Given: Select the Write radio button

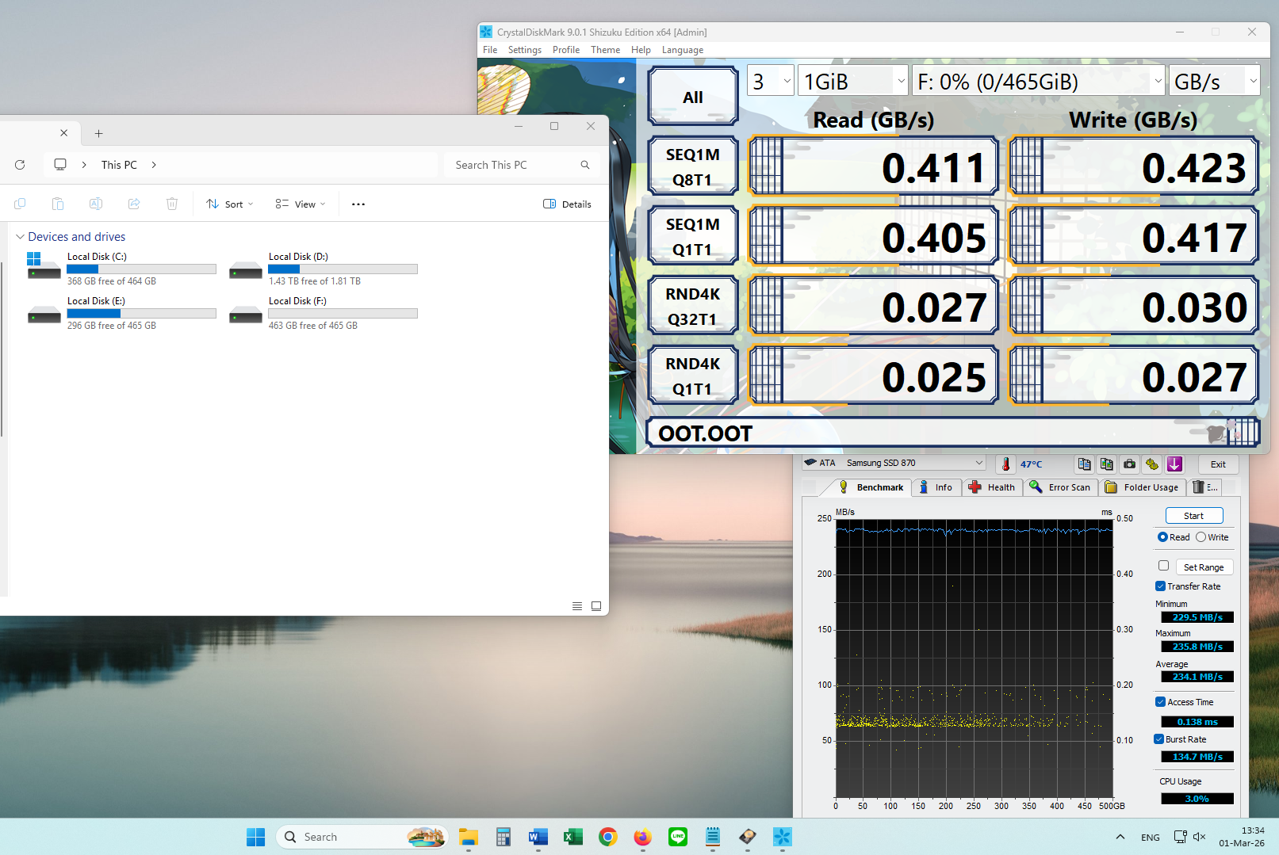Looking at the screenshot, I should (x=1201, y=537).
